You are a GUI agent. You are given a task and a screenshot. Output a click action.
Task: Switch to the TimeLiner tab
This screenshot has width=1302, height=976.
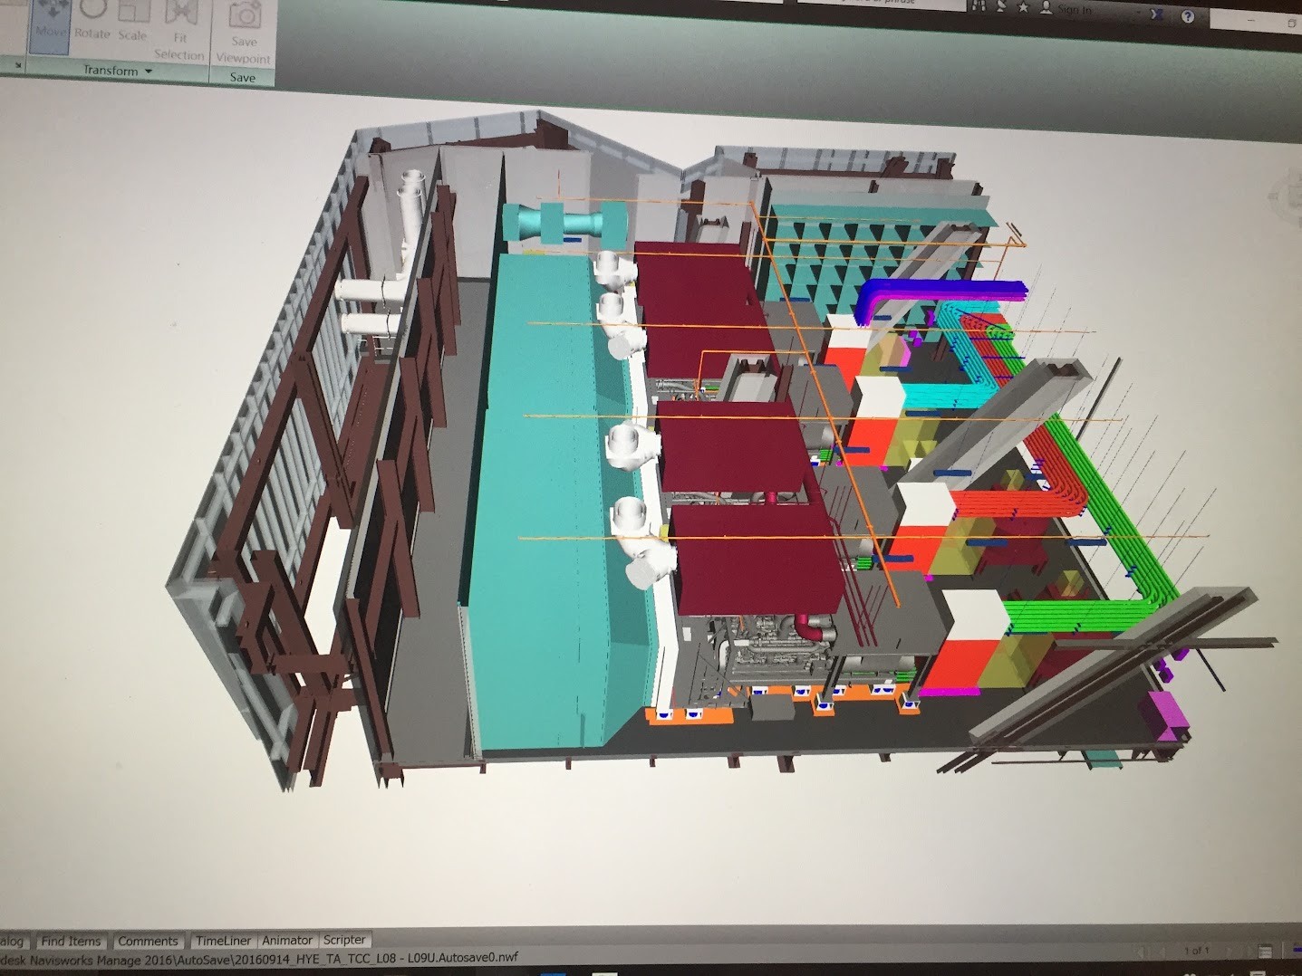[224, 941]
